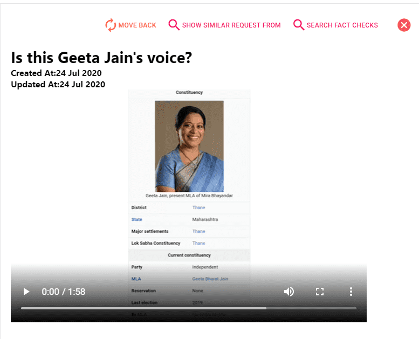Click the Move Back label
The width and height of the screenshot is (419, 339).
tap(137, 25)
